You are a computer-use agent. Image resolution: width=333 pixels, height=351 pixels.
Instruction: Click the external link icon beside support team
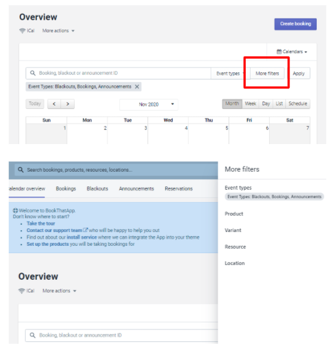85,230
